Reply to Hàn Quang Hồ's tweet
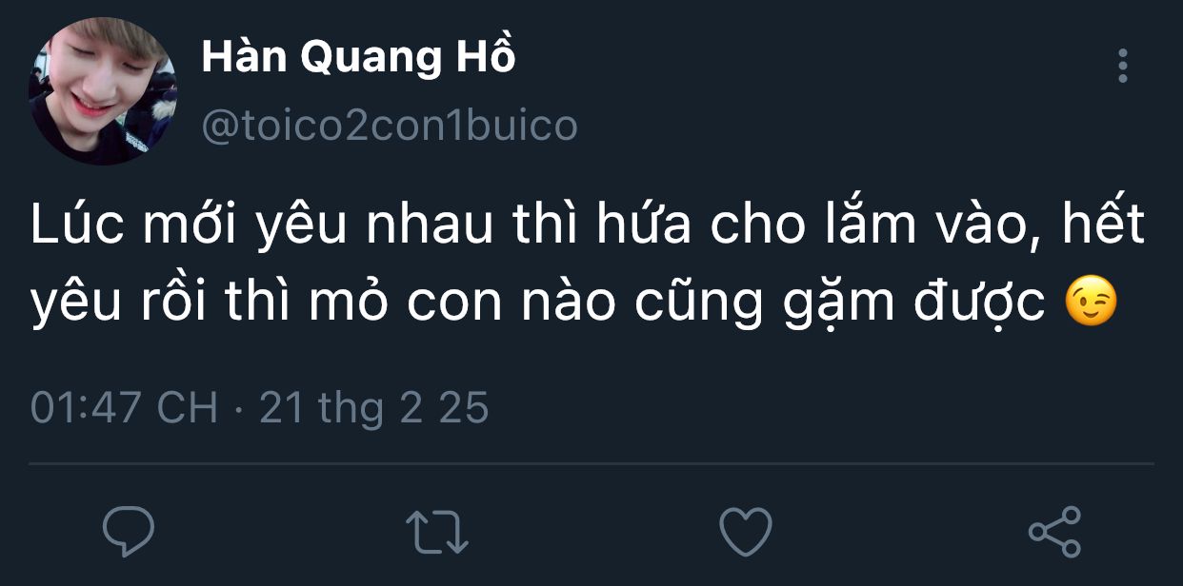The image size is (1183, 586). [128, 531]
